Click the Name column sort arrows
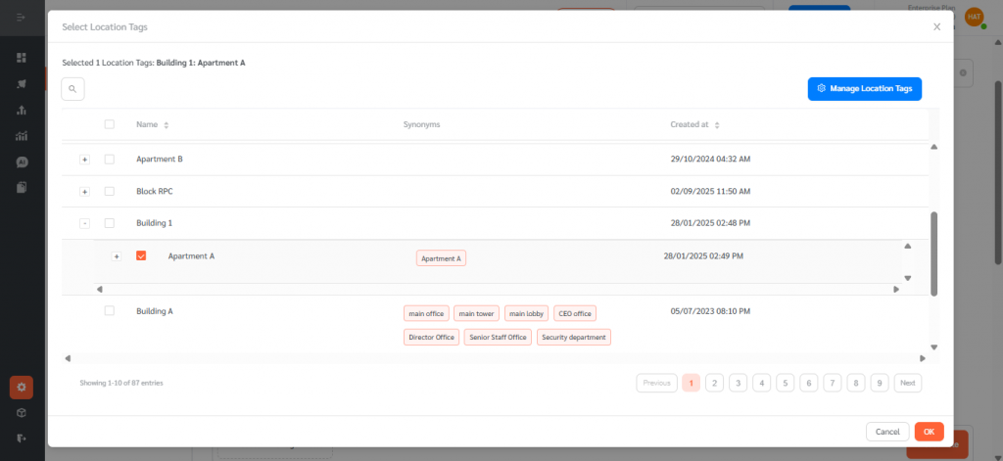Image resolution: width=1003 pixels, height=461 pixels. (167, 125)
